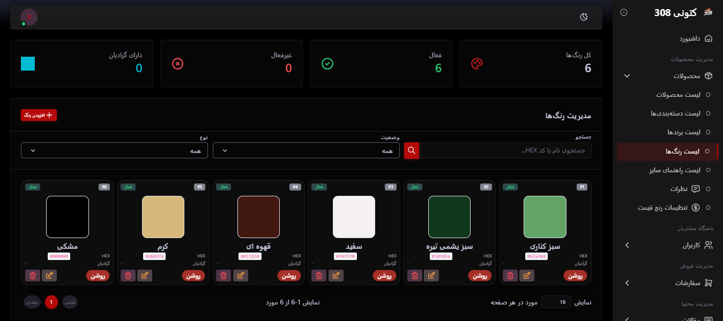Click the #62a366 HEX code

click(537, 256)
